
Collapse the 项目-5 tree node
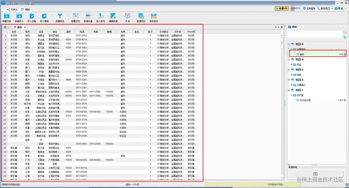click(289, 44)
